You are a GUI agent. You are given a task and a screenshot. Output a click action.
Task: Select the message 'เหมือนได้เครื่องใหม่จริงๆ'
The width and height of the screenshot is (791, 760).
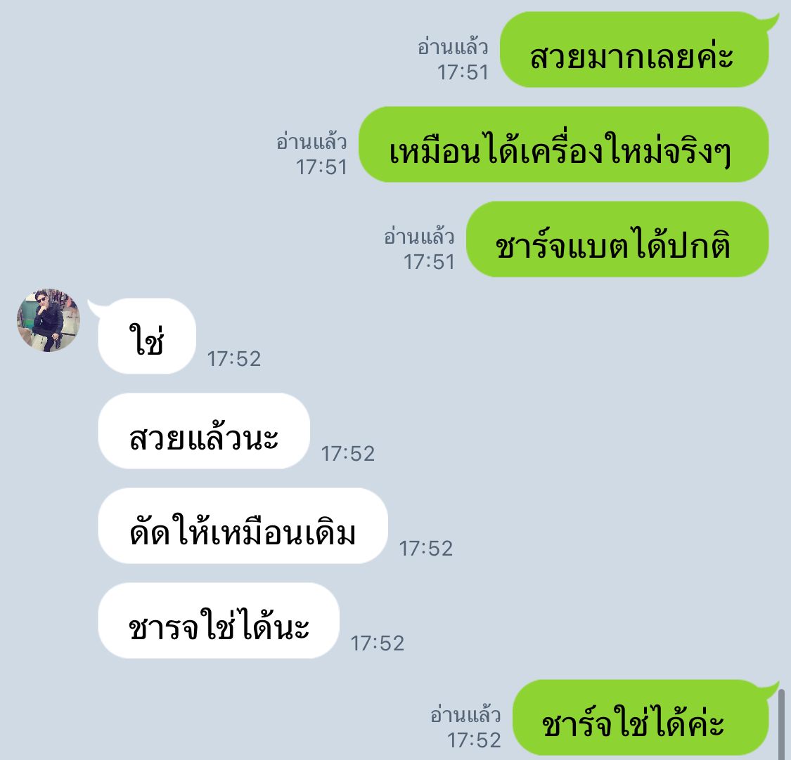pos(563,144)
